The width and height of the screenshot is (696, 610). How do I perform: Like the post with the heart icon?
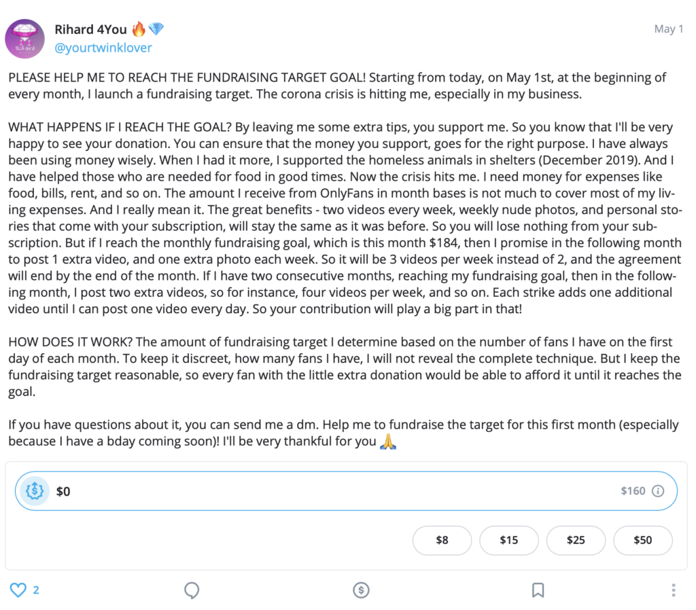pyautogui.click(x=18, y=590)
